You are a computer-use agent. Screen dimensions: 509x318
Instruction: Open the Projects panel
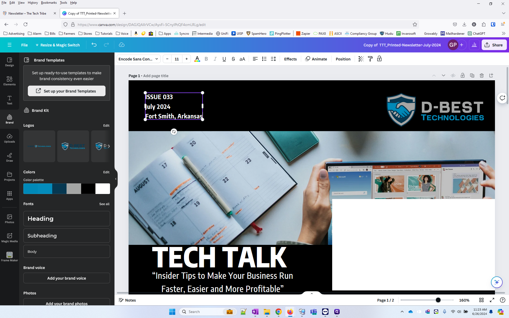click(x=10, y=176)
